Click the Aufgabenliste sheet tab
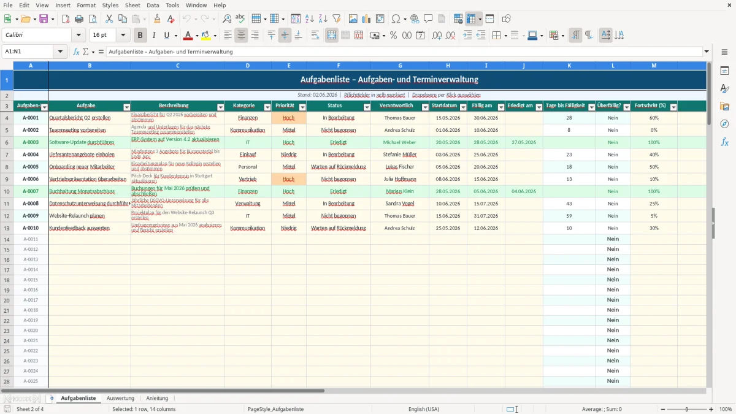This screenshot has width=736, height=414. point(79,398)
